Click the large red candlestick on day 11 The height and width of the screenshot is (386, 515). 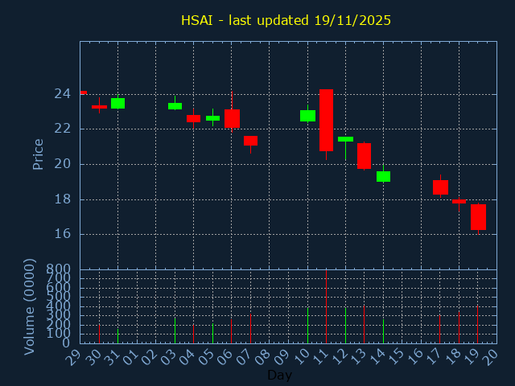pos(326,120)
